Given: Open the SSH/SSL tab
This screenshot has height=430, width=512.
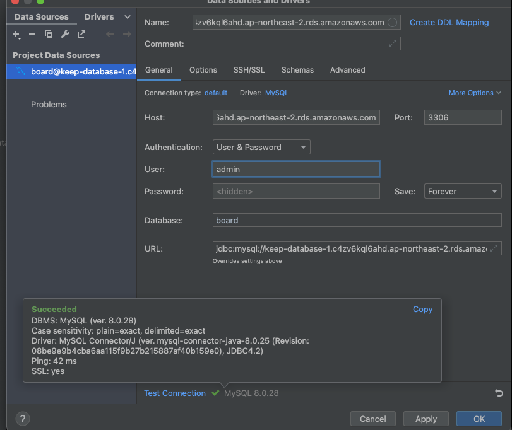Looking at the screenshot, I should (x=249, y=70).
